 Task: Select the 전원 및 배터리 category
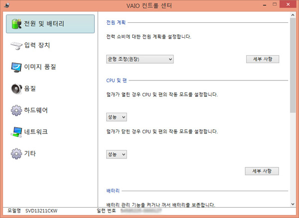(x=50, y=24)
